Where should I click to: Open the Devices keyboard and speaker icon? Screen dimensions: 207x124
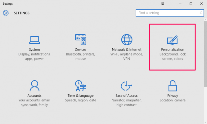[80, 40]
